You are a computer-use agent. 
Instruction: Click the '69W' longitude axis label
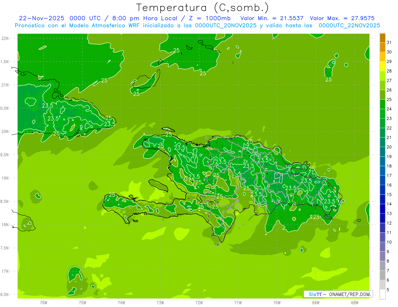pyautogui.click(x=316, y=303)
